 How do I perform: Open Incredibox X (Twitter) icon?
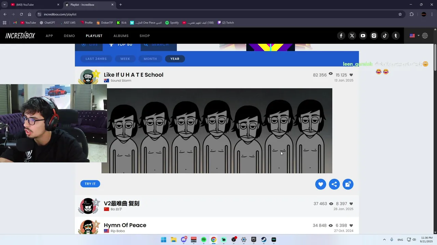(352, 36)
